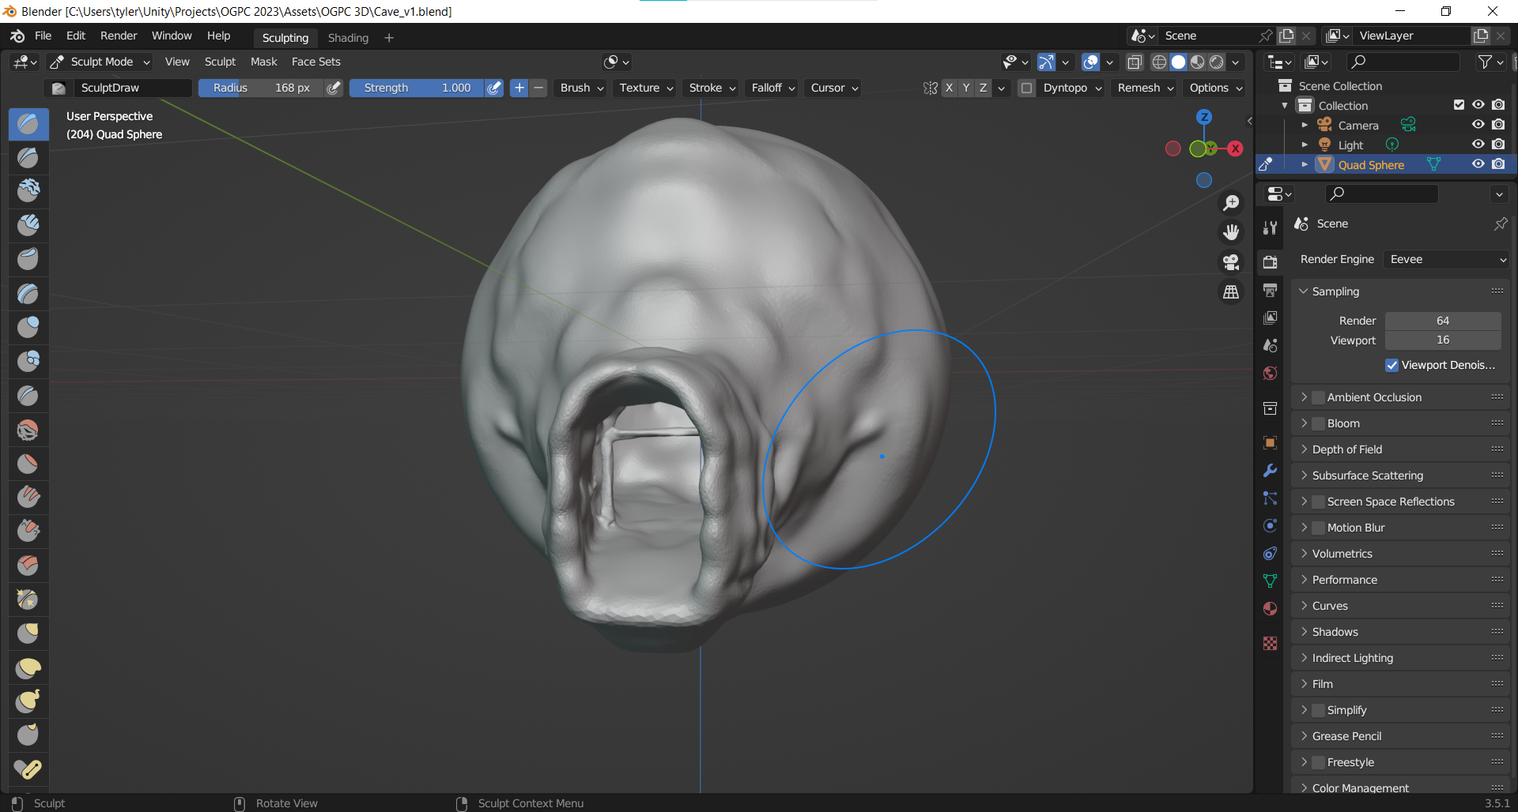Click the pan view hand icon
This screenshot has height=812, width=1518.
coord(1231,232)
